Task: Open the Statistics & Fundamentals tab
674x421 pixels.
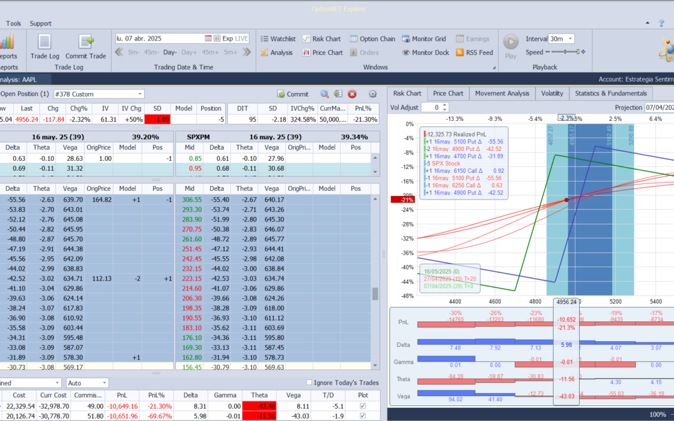Action: tap(611, 93)
